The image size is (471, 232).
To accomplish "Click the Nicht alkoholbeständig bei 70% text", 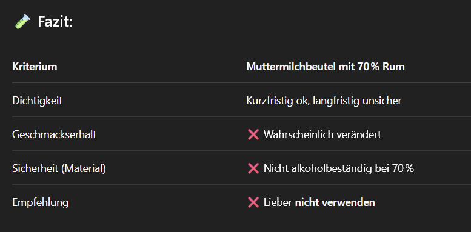I will coord(339,168).
